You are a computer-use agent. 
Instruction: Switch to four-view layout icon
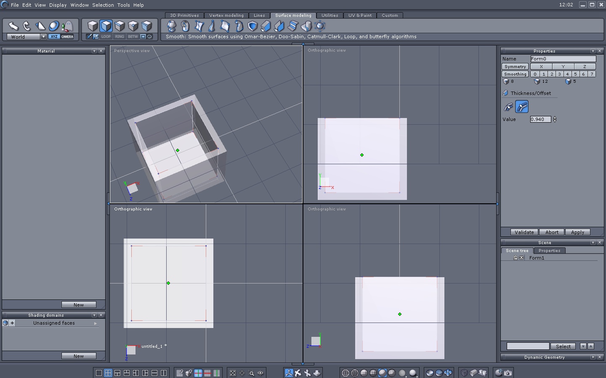[108, 373]
